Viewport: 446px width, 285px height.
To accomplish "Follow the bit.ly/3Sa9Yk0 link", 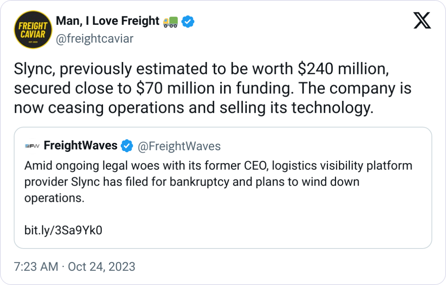I will tap(63, 231).
